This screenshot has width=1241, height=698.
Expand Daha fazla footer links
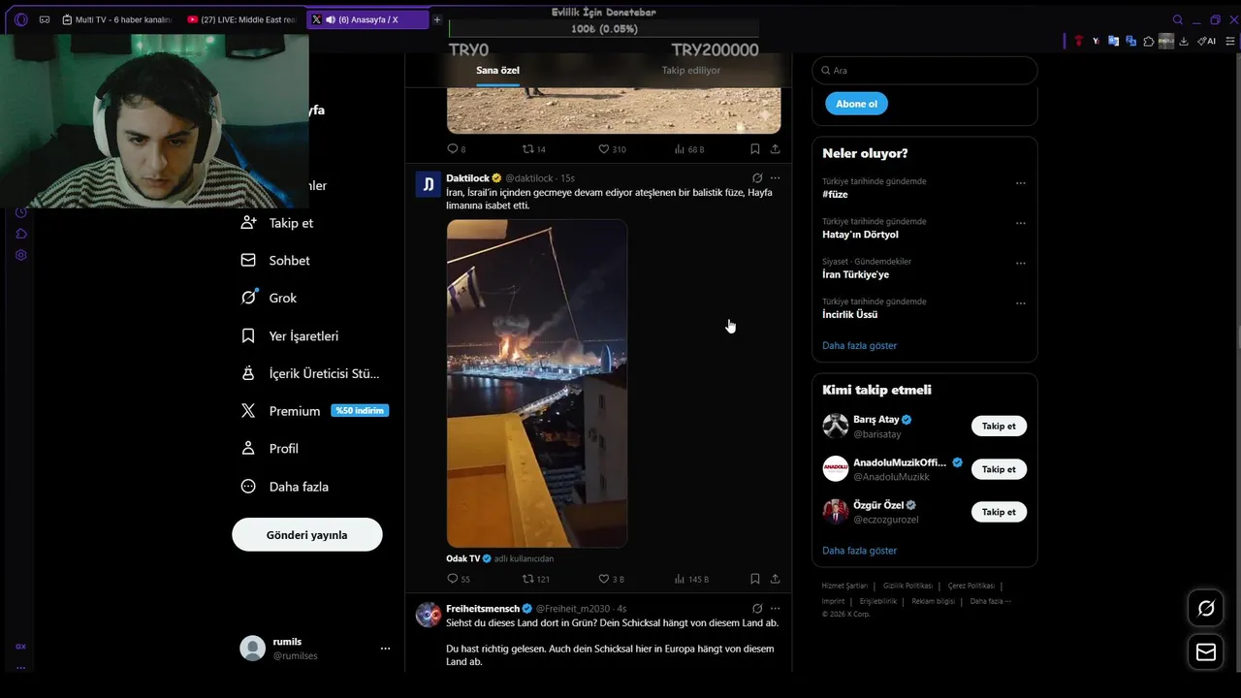click(990, 601)
